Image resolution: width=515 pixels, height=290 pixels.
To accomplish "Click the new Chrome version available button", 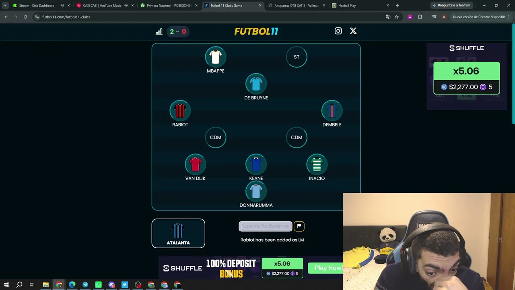I will (479, 17).
